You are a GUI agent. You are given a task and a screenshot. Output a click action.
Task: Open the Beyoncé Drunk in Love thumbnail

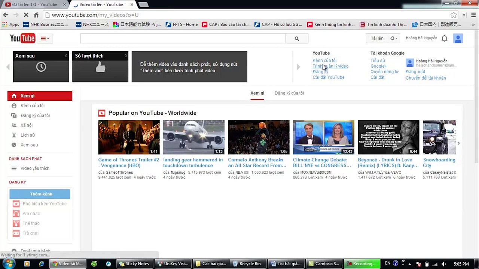[388, 137]
